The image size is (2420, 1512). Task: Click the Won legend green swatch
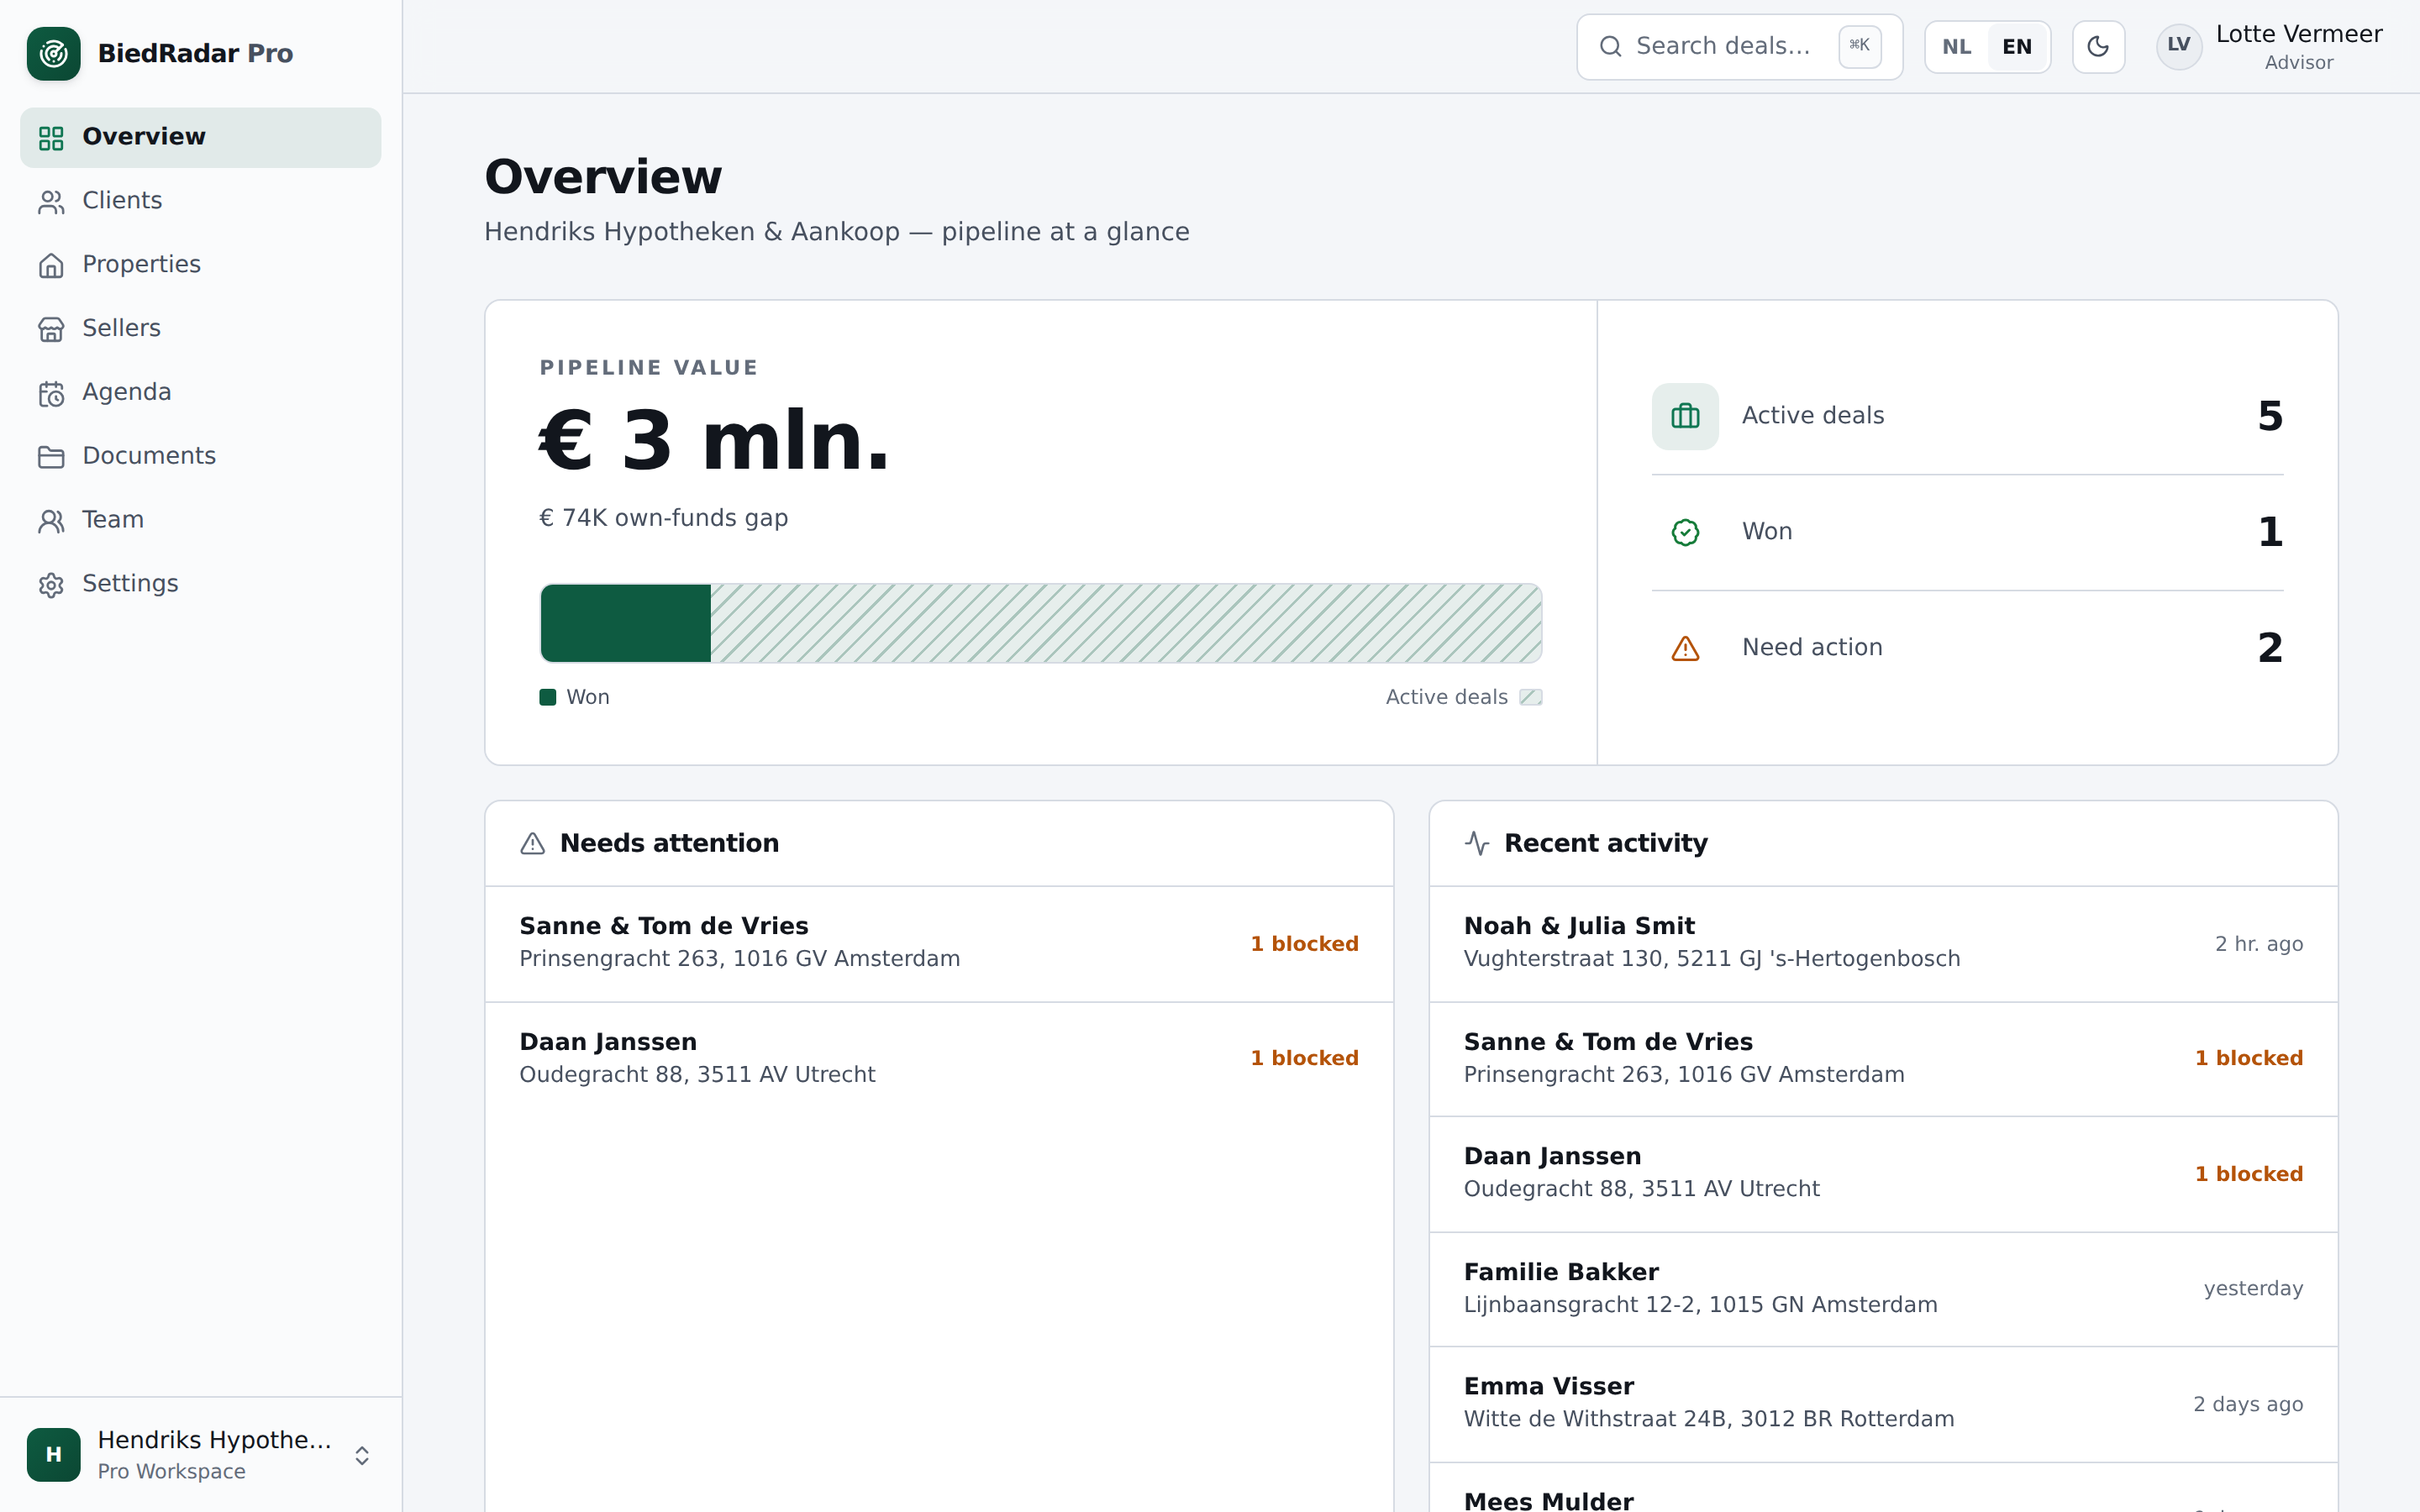tap(548, 698)
